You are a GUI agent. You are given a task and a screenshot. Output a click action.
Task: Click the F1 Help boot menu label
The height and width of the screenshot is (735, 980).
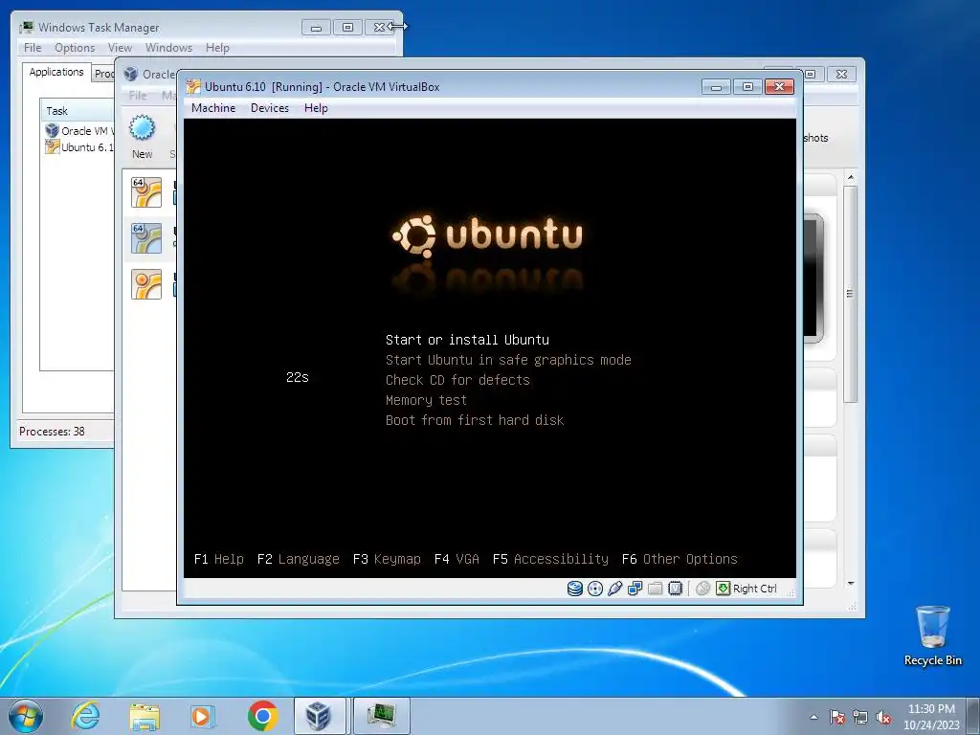219,559
